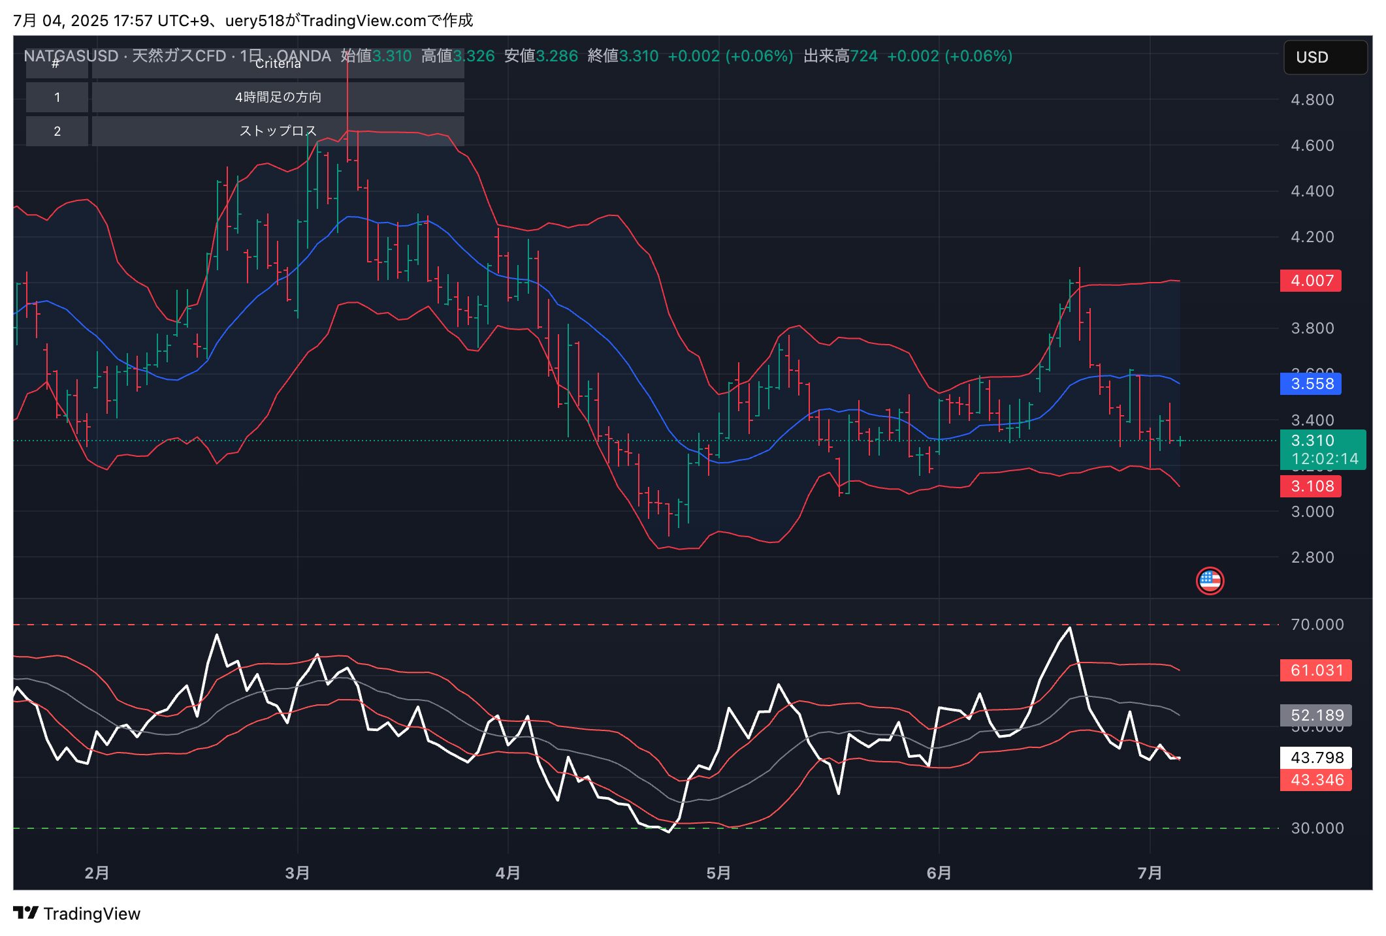
Task: Click the NATGASUSD symbol title
Action: point(71,56)
